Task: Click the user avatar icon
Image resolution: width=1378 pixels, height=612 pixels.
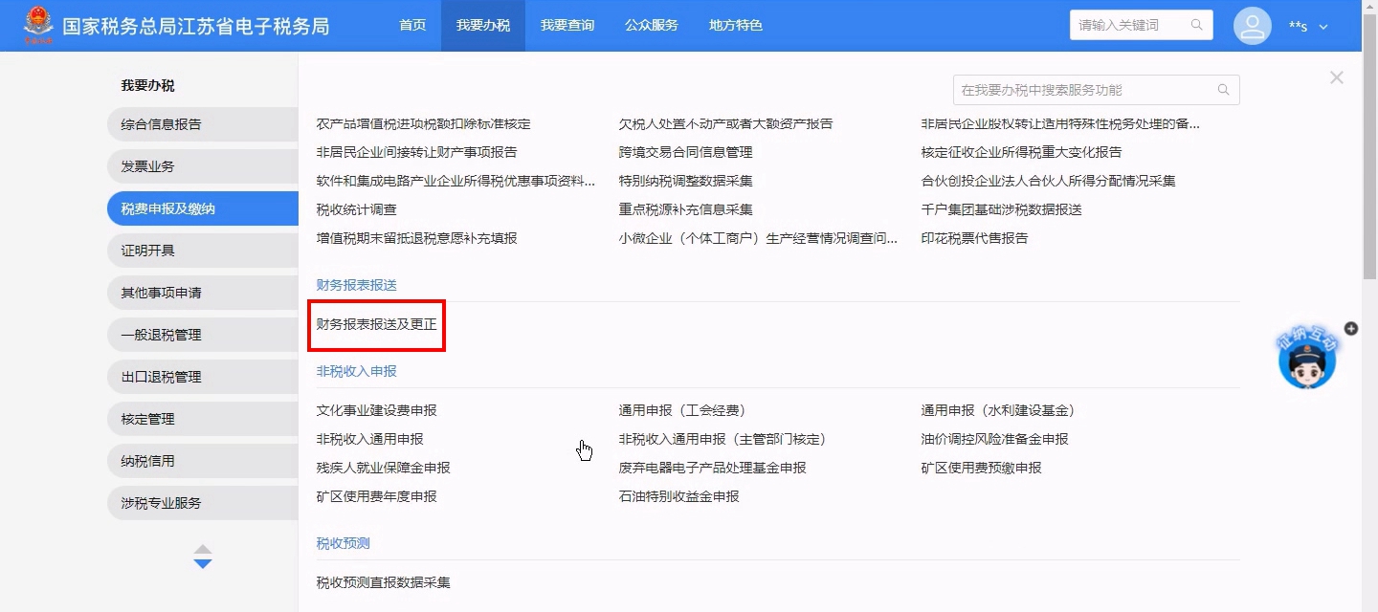Action: click(1253, 26)
